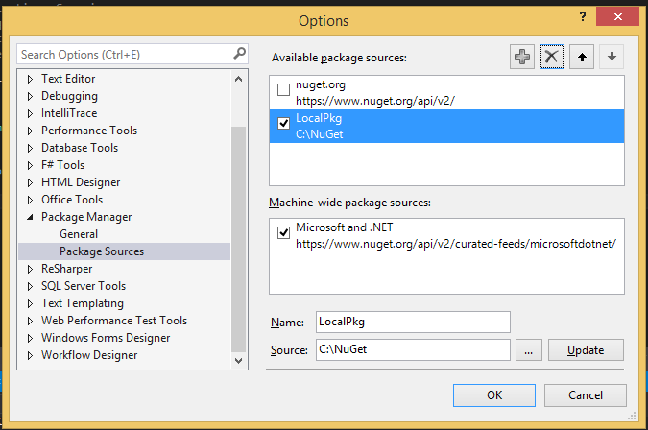Browse for source folder with ellipsis button
Viewport: 648px width, 430px height.
click(x=529, y=350)
